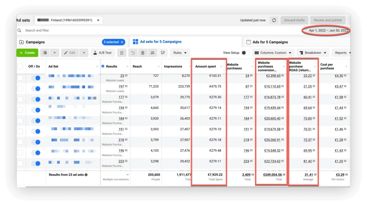367x206 pixels.
Task: Click the clipboard icon in toolbar
Action: (x=122, y=53)
